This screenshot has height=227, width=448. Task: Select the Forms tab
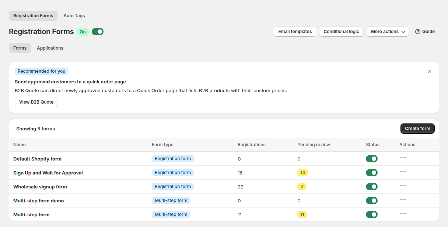click(x=20, y=48)
